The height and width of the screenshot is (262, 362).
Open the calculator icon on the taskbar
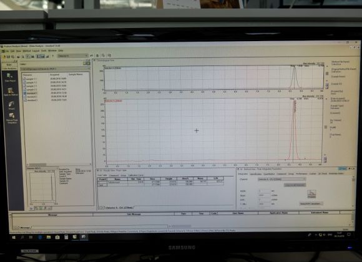(x=66, y=237)
